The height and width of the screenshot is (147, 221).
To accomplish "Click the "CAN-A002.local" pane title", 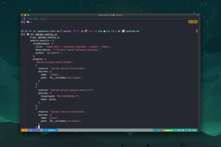I will pos(37,19).
